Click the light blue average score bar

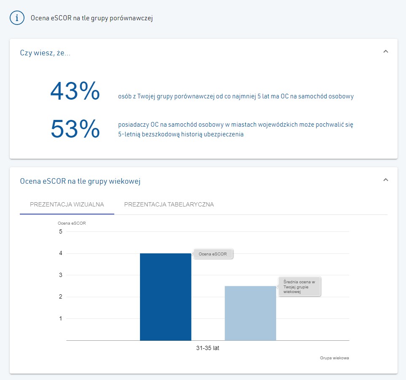pos(250,313)
